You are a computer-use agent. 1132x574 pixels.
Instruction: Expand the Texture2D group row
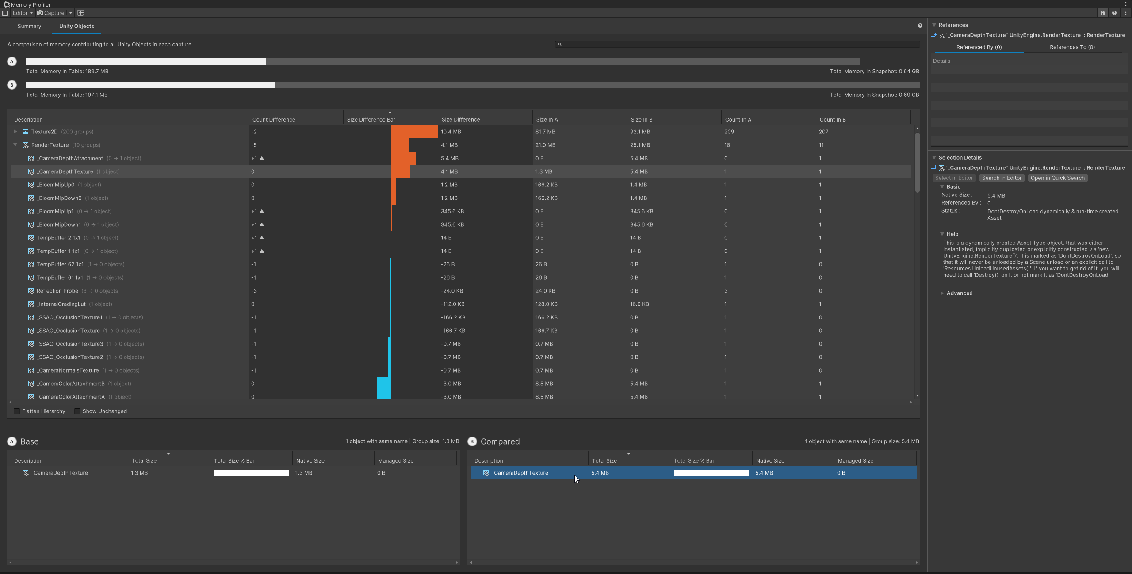(x=15, y=132)
